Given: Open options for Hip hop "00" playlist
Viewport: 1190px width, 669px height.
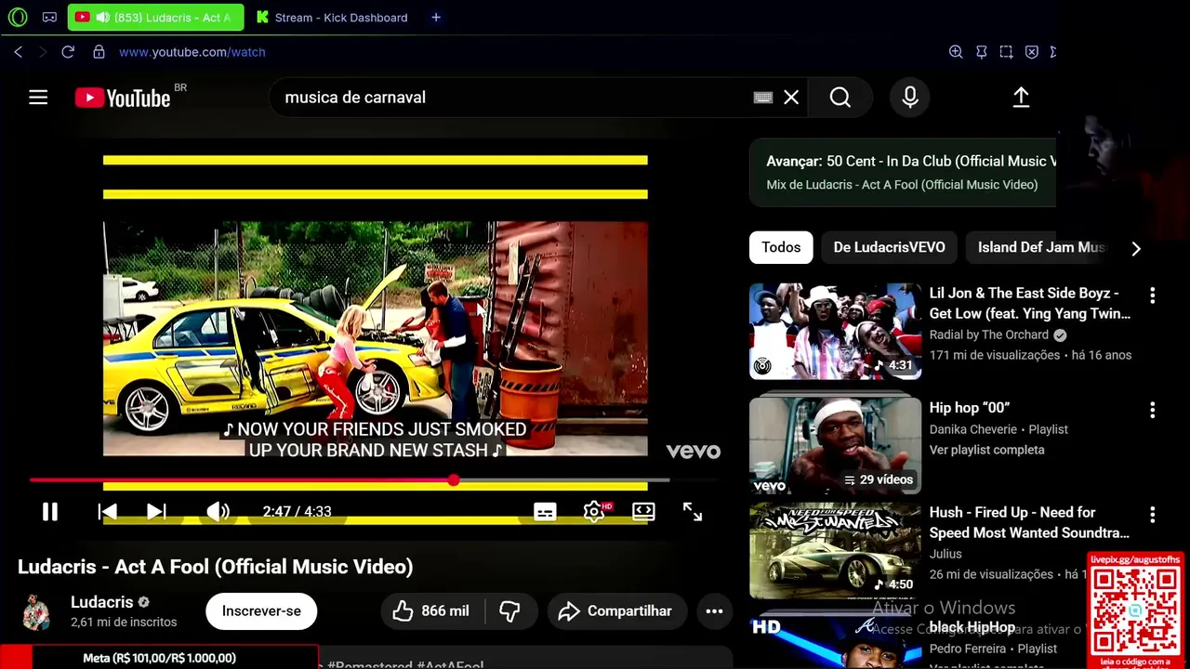Looking at the screenshot, I should [1152, 410].
